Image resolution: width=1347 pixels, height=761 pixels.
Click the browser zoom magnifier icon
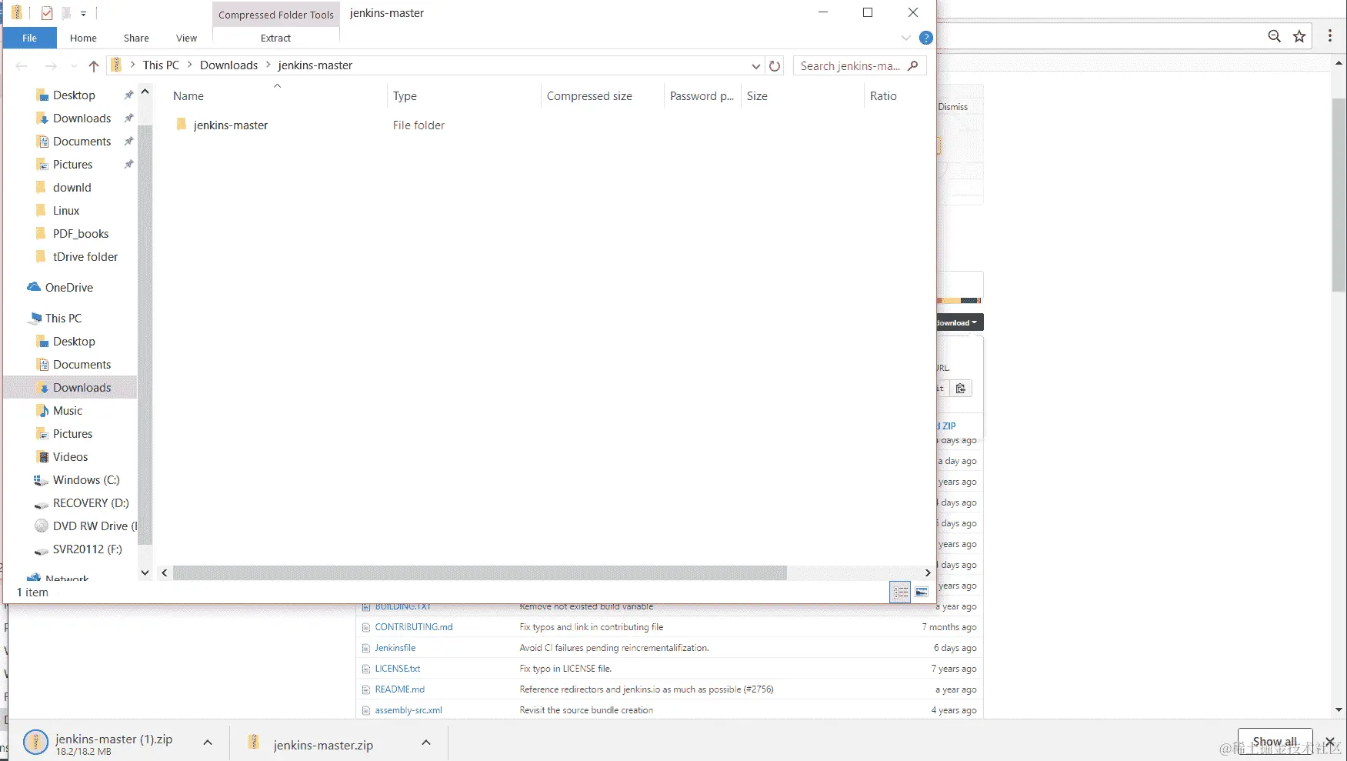[x=1275, y=36]
